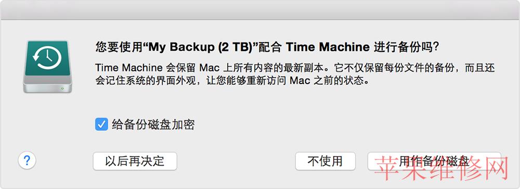Click the blue checkmark icon beside 给备份磁盘加密

[x=101, y=125]
